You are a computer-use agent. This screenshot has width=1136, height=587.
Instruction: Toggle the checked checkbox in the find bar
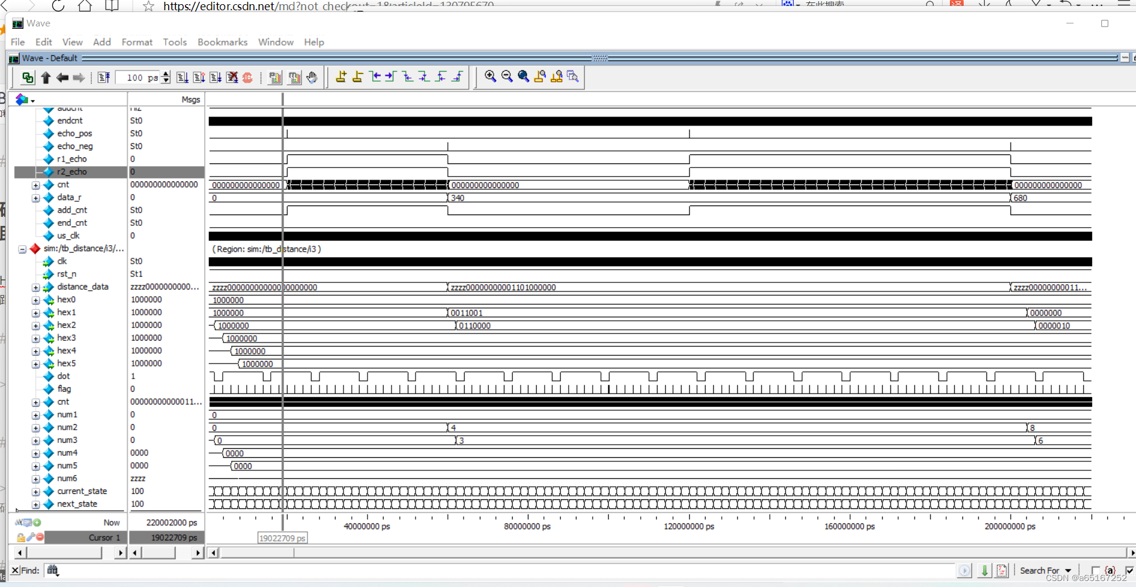pos(1129,571)
